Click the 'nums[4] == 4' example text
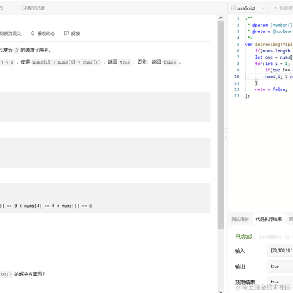293x293 pixels. tap(39, 206)
